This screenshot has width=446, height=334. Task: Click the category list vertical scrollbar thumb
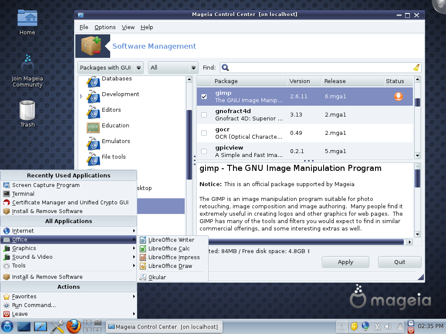pyautogui.click(x=189, y=145)
